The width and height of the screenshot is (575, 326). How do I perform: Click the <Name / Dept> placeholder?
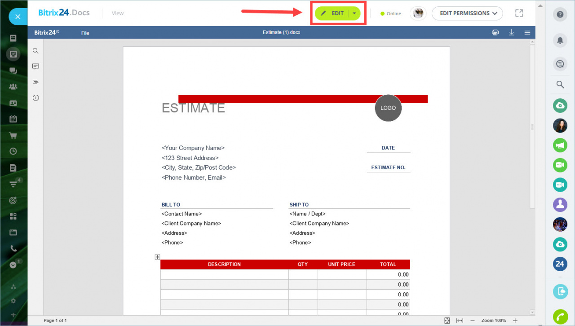[x=308, y=214]
